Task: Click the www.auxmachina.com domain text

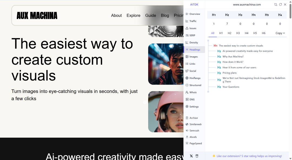Action: tap(247, 5)
